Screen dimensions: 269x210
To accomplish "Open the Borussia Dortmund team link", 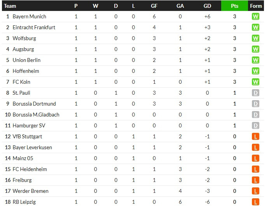I will [34, 104].
